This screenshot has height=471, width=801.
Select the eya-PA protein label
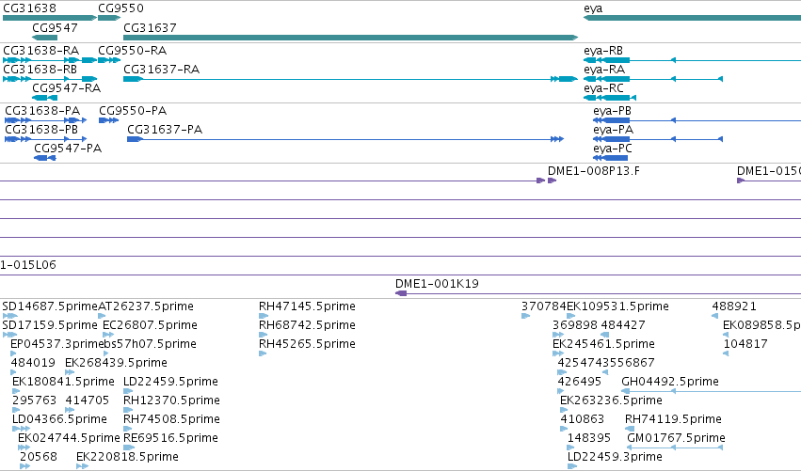point(613,129)
